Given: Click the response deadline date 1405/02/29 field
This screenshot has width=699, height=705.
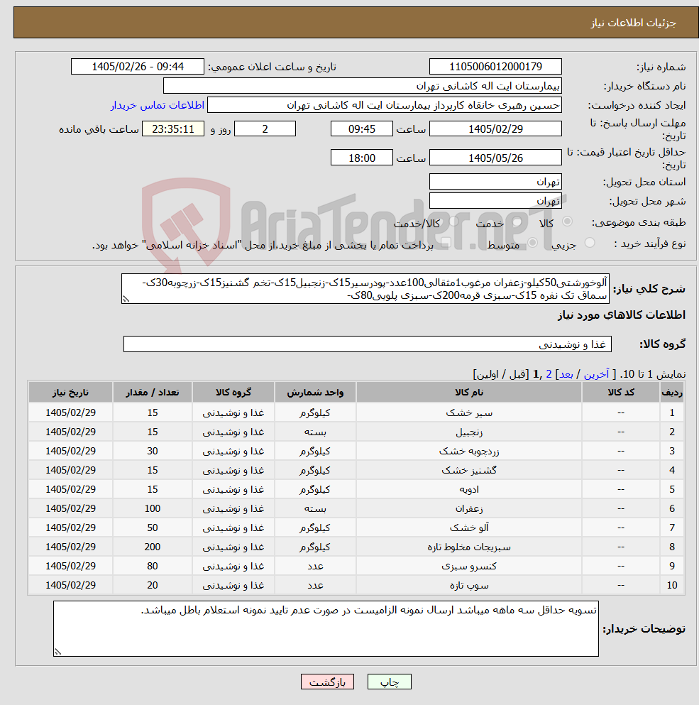Looking at the screenshot, I should click(x=495, y=129).
